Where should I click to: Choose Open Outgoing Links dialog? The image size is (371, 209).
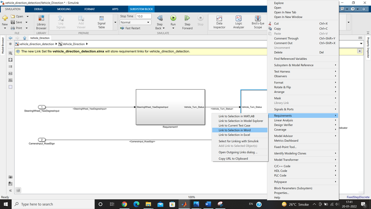pos(240,152)
